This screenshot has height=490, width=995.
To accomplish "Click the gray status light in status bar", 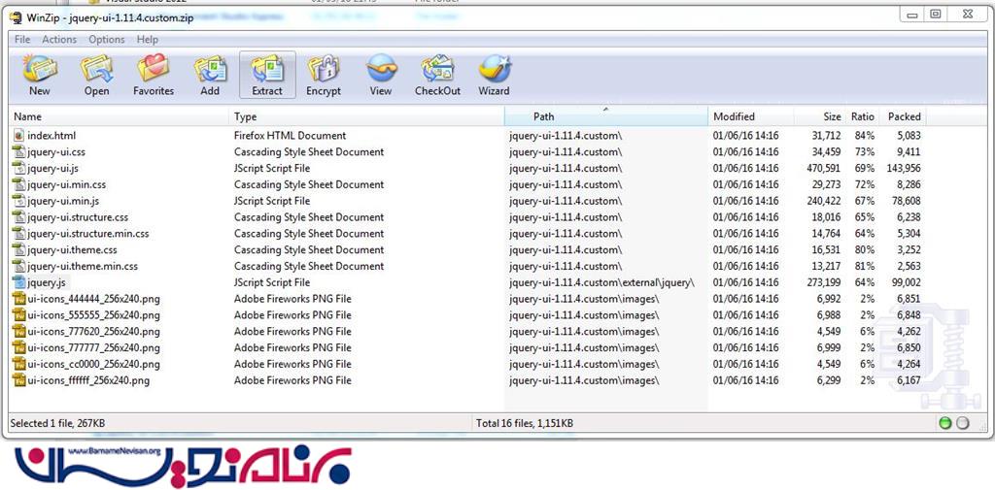I will (963, 423).
